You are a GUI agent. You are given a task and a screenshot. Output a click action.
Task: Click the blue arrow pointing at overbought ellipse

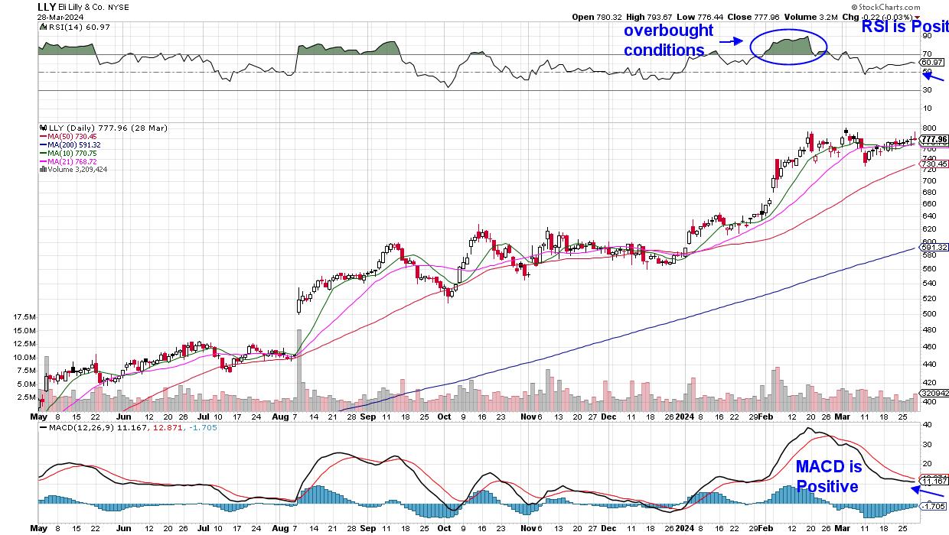(732, 43)
